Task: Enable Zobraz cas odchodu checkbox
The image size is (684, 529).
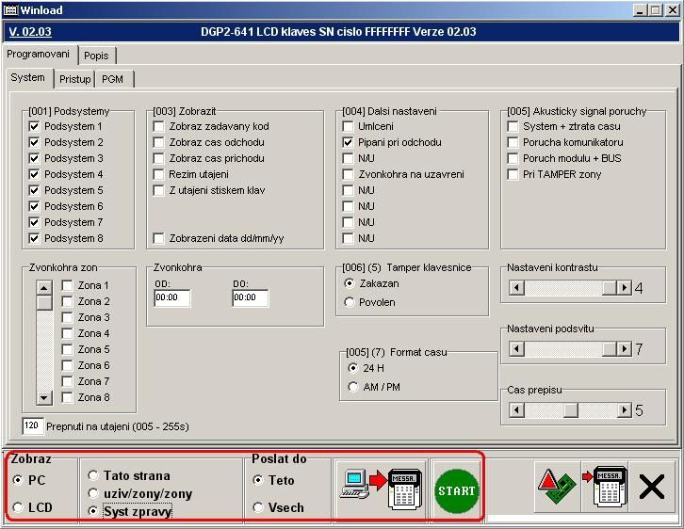Action: point(159,143)
